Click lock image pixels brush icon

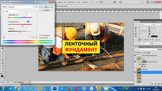145,53
